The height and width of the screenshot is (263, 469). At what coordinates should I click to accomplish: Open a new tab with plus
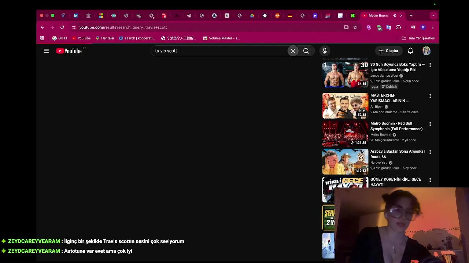411,16
